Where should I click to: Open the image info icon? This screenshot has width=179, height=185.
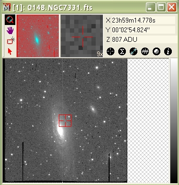[168, 51]
